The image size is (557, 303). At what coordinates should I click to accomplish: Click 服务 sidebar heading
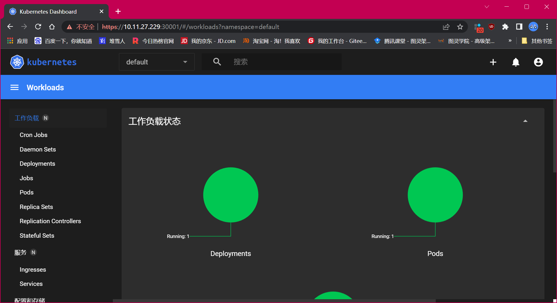(x=20, y=252)
